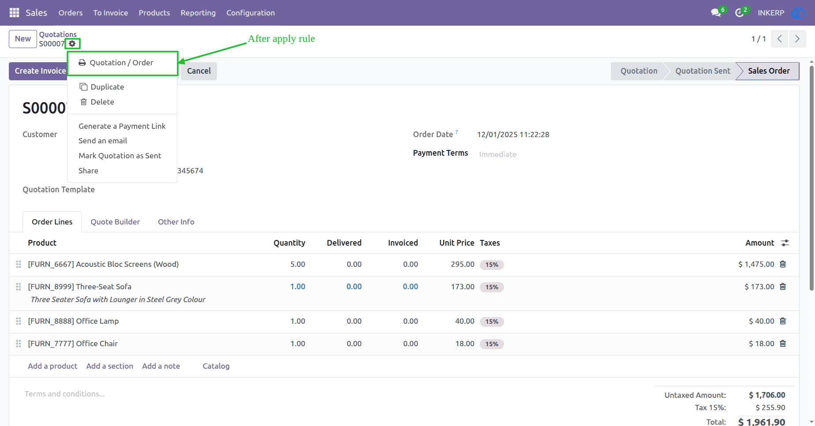
Task: Open column options adjust icon in Amount header
Action: (x=785, y=243)
